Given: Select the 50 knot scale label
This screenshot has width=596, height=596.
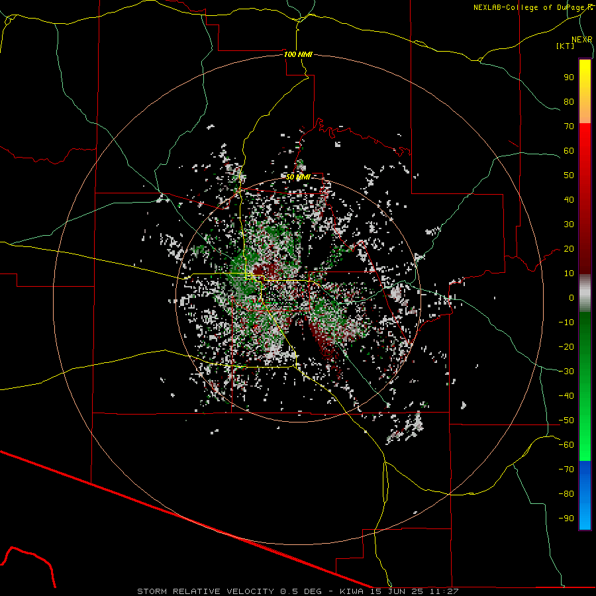Looking at the screenshot, I should click(569, 175).
